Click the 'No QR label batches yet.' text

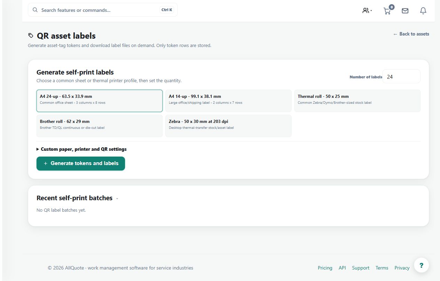(x=61, y=210)
